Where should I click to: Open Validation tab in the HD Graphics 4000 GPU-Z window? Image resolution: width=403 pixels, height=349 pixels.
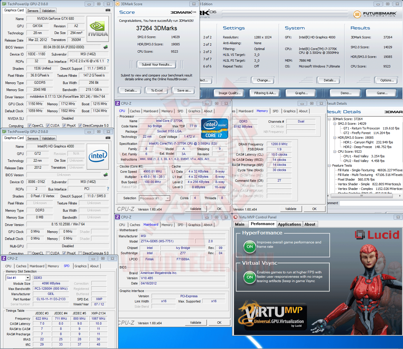coord(48,138)
